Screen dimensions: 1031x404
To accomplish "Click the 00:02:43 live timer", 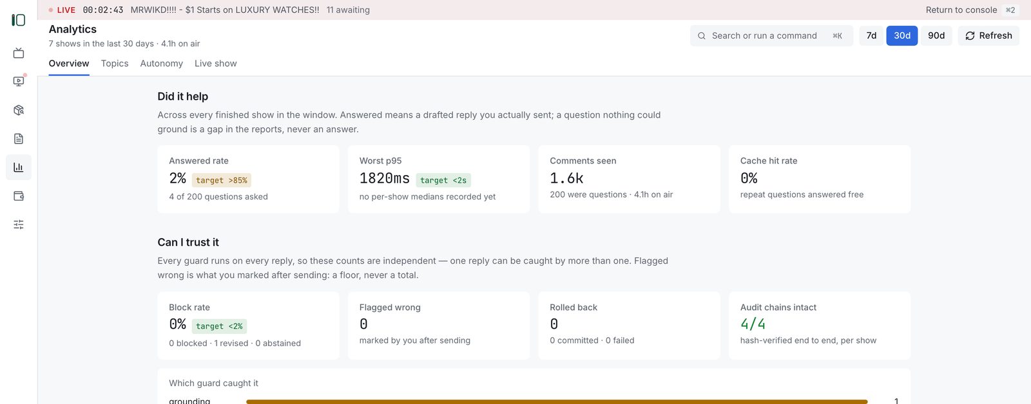I will pos(103,10).
